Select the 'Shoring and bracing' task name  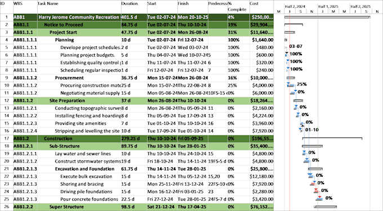click(82, 184)
